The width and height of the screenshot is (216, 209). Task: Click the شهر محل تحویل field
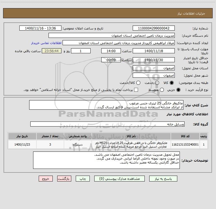[x=154, y=75]
